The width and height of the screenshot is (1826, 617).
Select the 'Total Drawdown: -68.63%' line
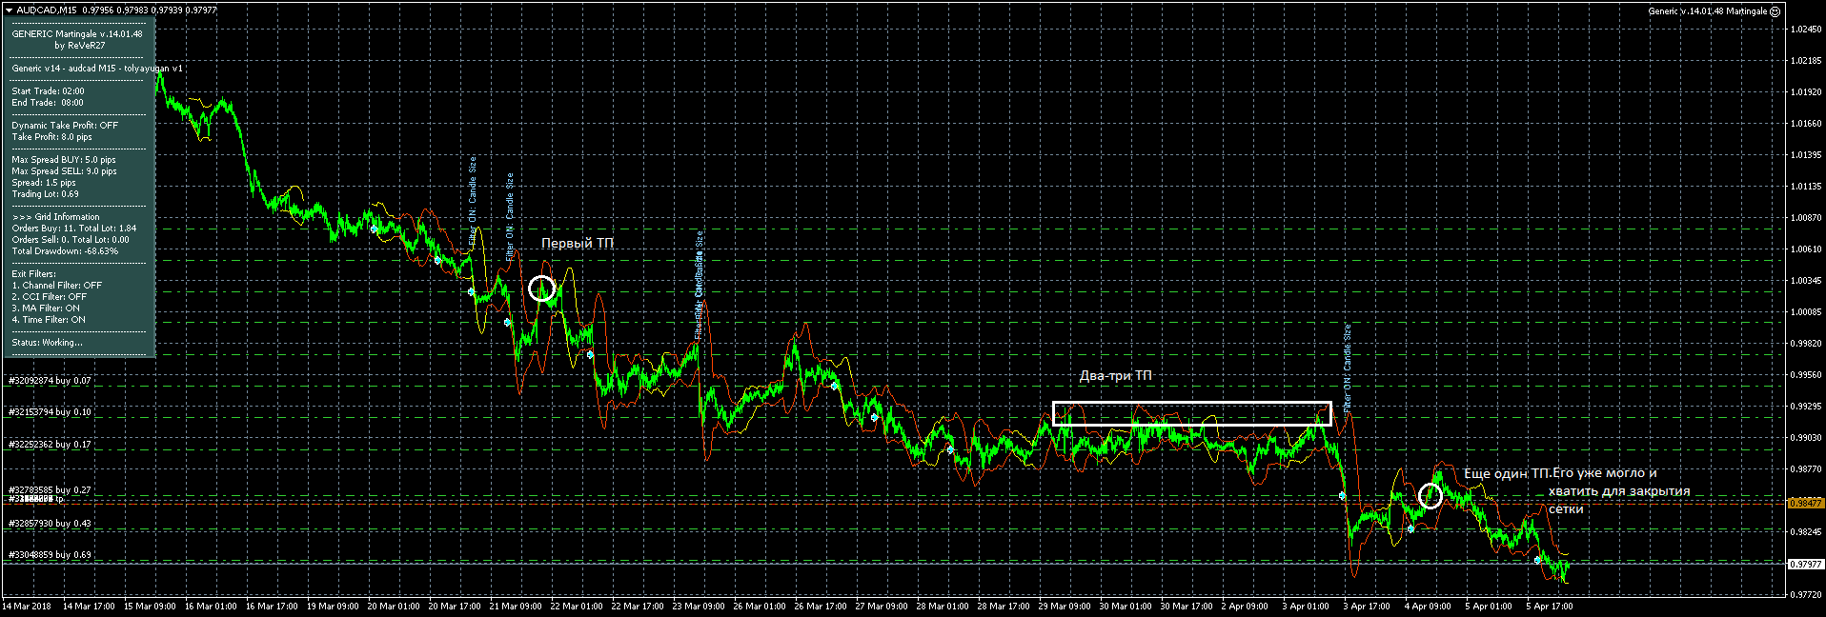(x=65, y=251)
